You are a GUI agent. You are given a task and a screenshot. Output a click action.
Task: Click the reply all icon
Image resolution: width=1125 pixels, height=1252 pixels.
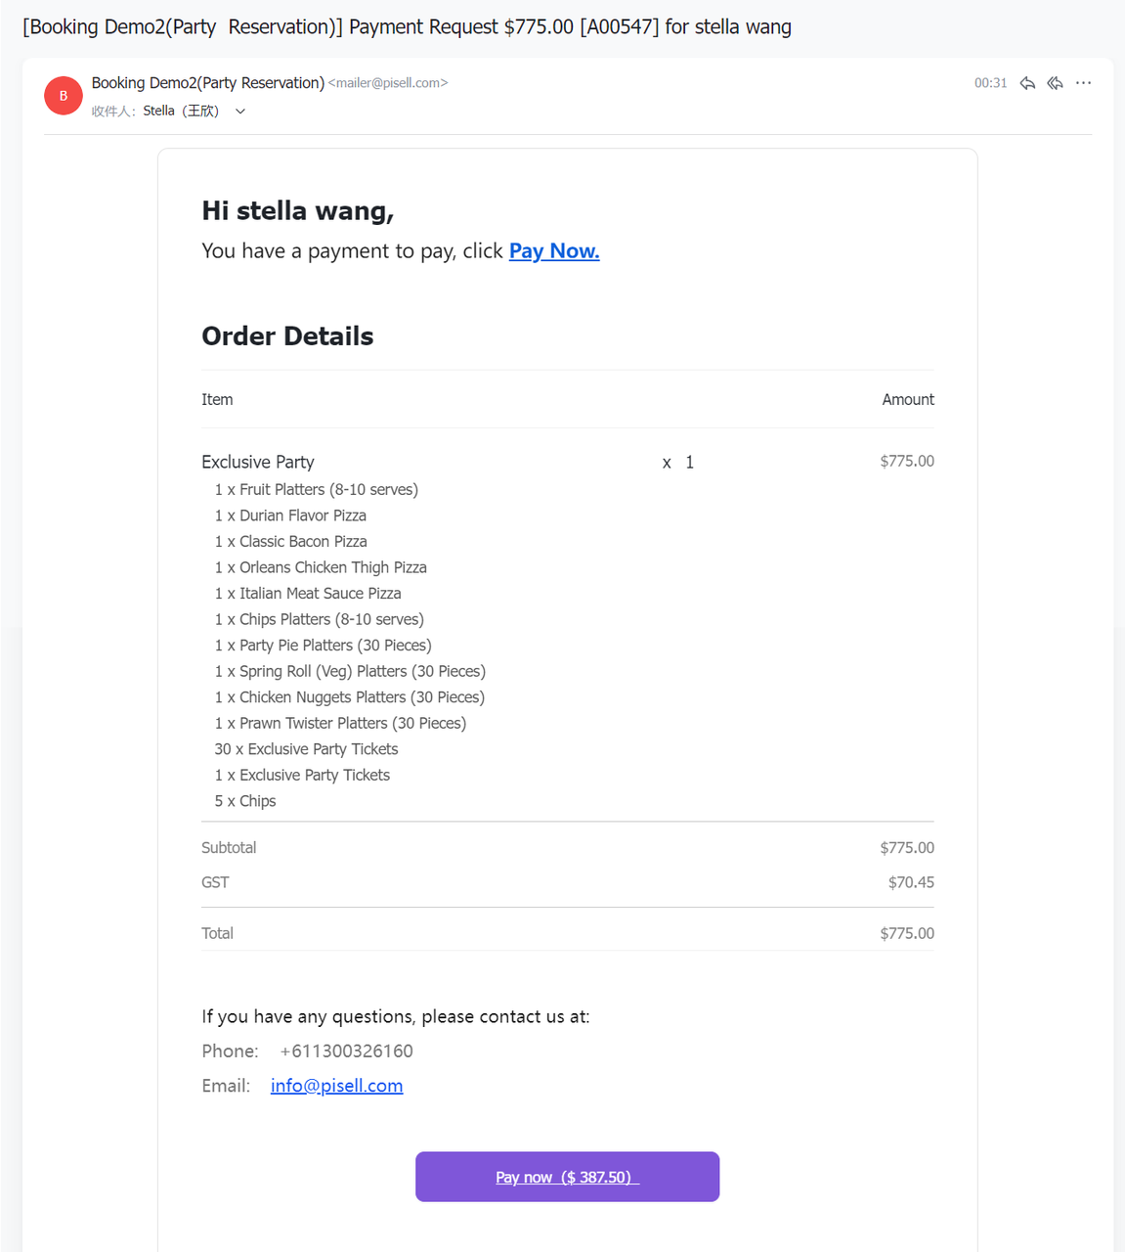(1055, 83)
